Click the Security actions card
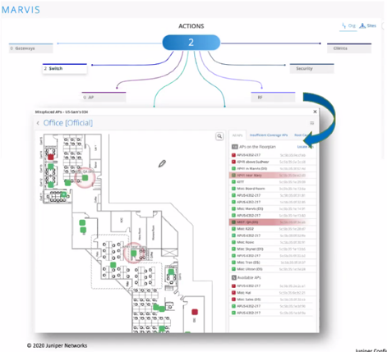Viewport: 387px width, 352px height. (312, 69)
